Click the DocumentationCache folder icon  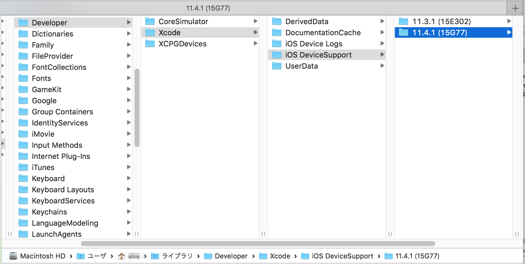[x=277, y=32]
